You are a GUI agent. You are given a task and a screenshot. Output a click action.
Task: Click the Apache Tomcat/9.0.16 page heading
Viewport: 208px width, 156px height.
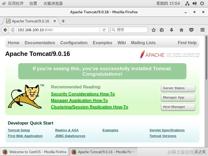pyautogui.click(x=37, y=54)
